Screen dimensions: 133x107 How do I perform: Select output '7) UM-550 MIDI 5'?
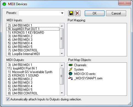(33, 90)
